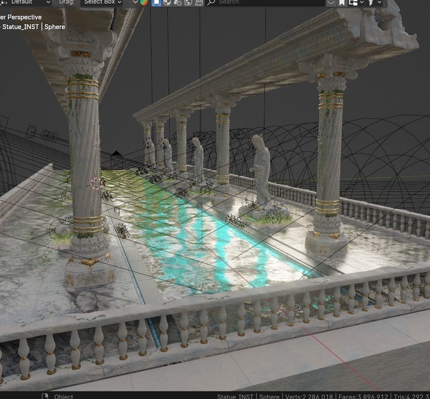Viewport: 430px width, 399px height.
Task: Expand chevron left of multicolor icon
Action: 135,2
